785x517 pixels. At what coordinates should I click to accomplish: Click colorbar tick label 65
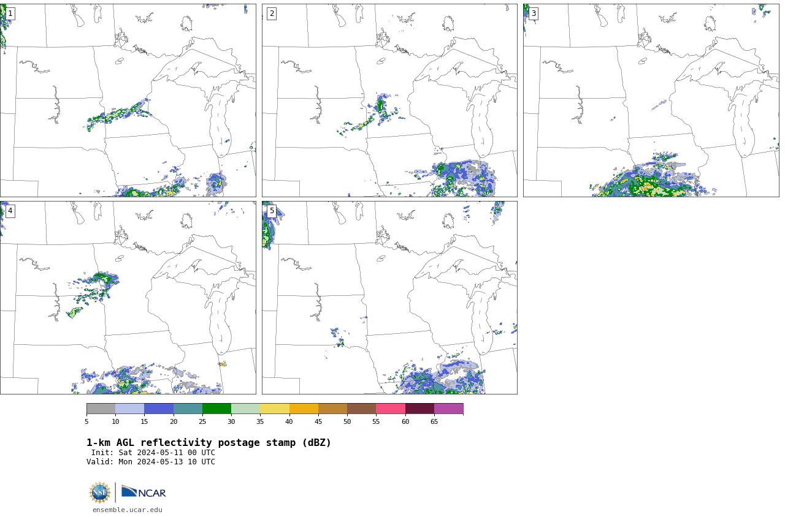click(434, 421)
